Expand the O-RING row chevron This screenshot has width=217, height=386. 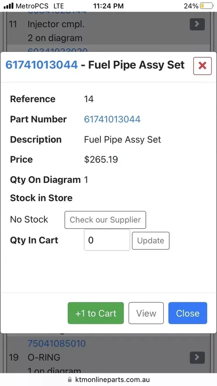(x=197, y=357)
